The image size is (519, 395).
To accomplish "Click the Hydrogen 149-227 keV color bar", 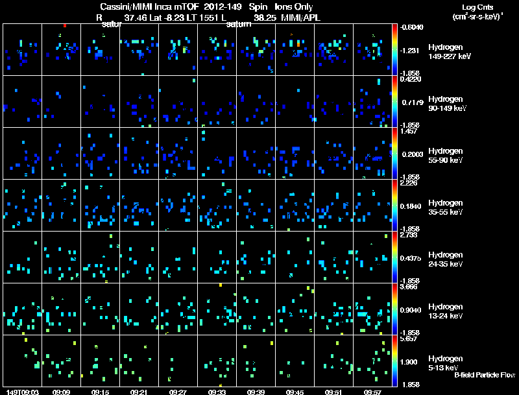I will click(x=394, y=50).
